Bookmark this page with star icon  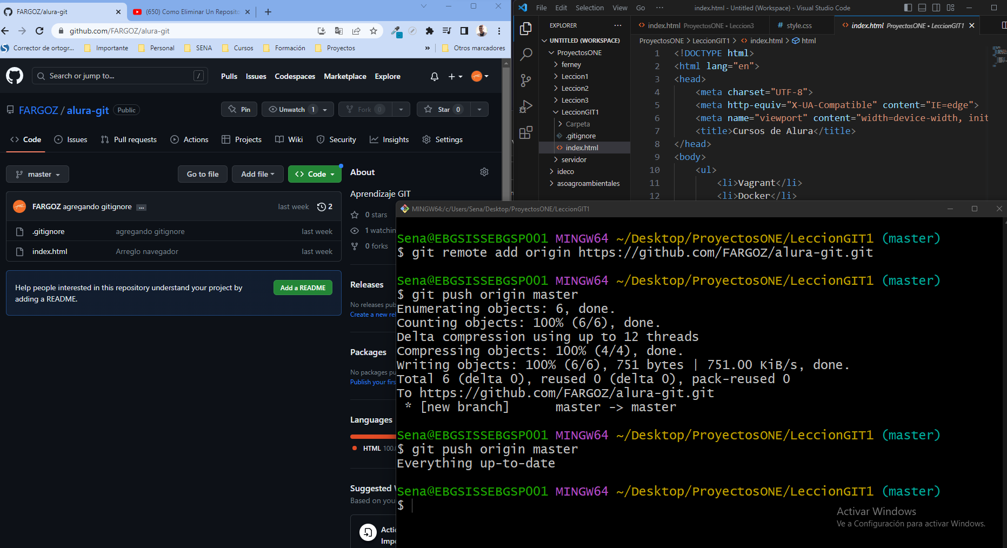click(x=374, y=31)
